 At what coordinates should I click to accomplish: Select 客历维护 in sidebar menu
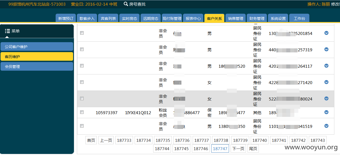click(37, 56)
